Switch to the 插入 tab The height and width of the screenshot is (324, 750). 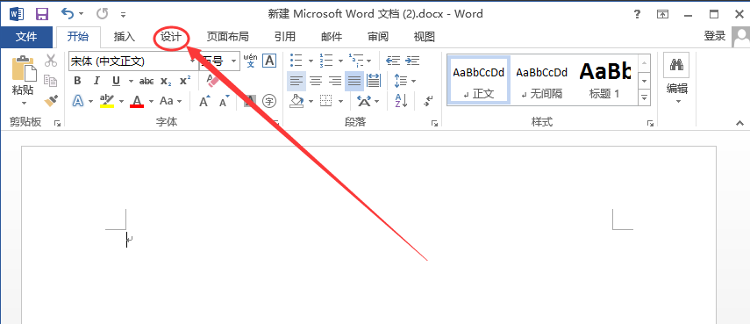coord(125,36)
